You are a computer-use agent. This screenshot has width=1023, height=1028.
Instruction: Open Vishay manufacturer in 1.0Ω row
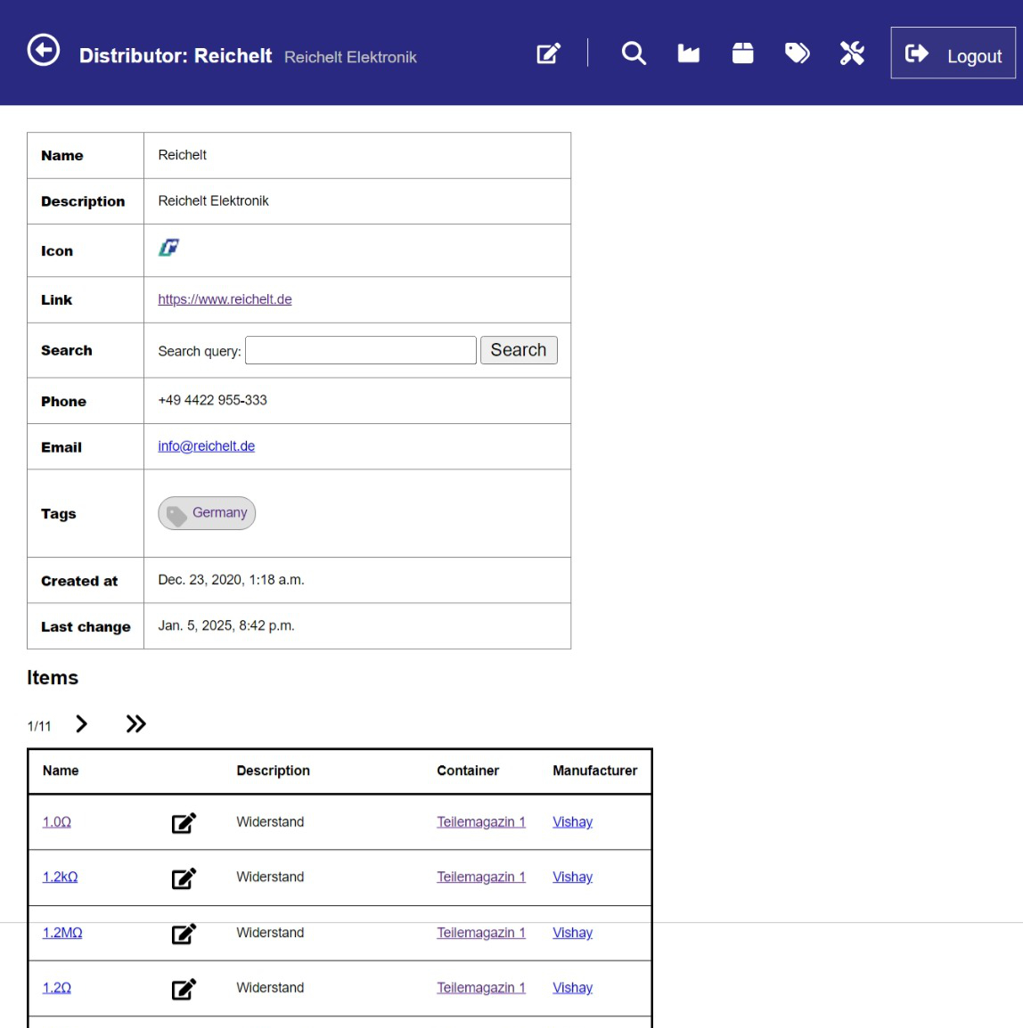[572, 822]
